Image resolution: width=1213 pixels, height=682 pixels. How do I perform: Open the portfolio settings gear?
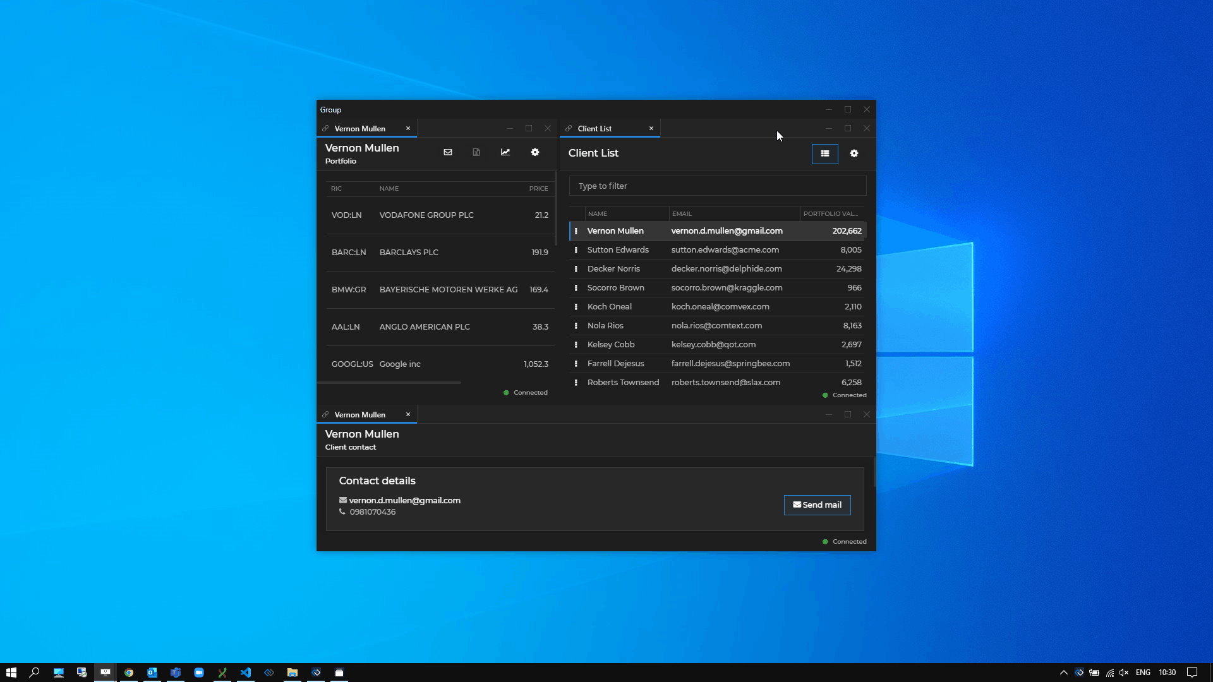[x=534, y=152]
